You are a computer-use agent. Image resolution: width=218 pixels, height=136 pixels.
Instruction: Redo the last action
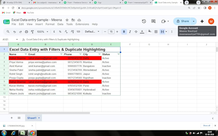tap(21, 32)
